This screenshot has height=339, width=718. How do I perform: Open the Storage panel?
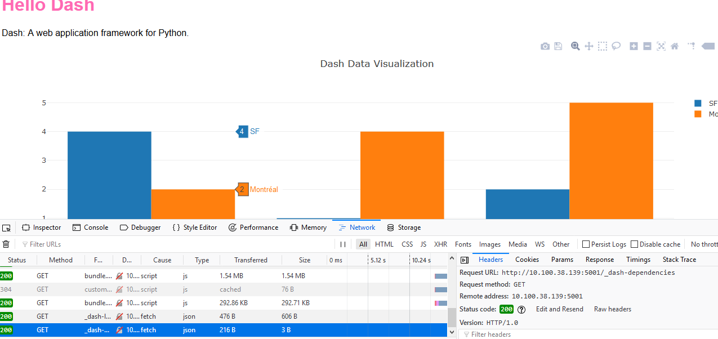(x=404, y=228)
